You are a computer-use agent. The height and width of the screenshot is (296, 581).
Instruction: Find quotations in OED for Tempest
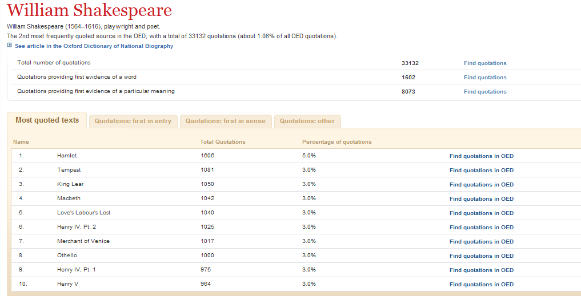482,170
